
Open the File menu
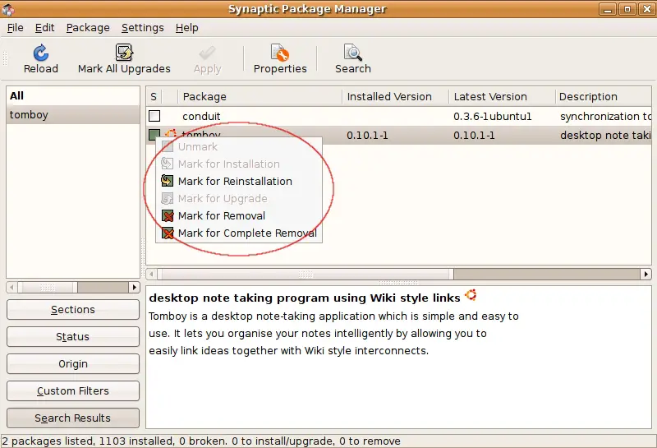[16, 28]
